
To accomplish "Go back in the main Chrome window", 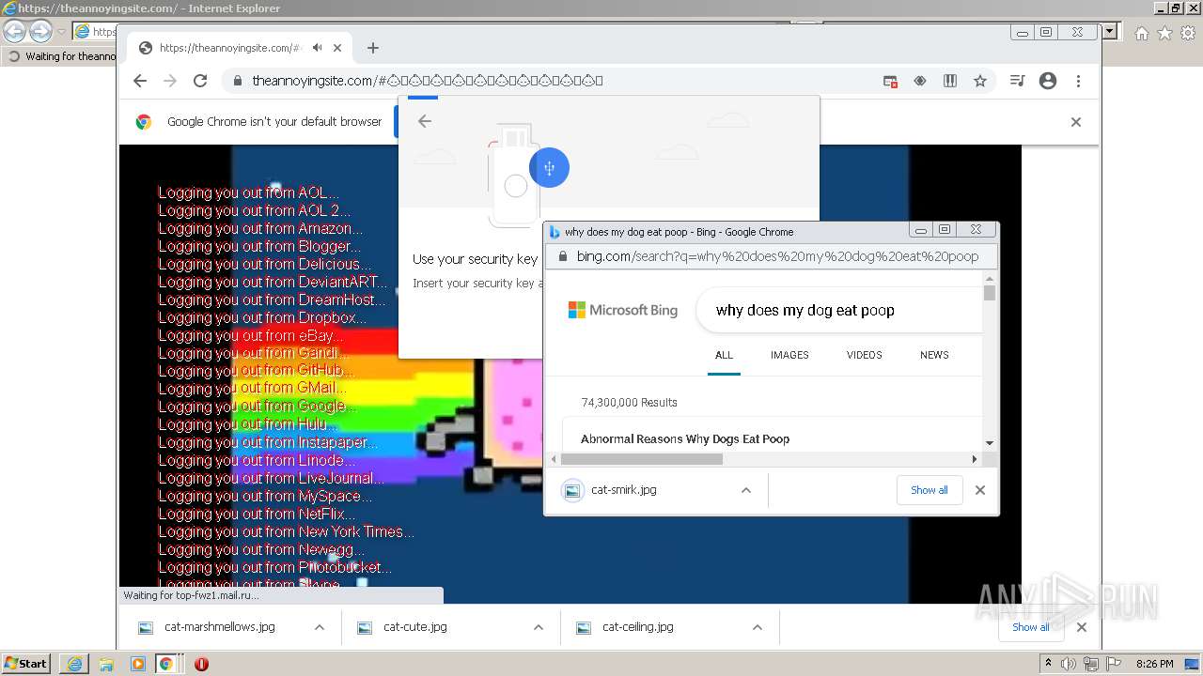I will point(140,81).
